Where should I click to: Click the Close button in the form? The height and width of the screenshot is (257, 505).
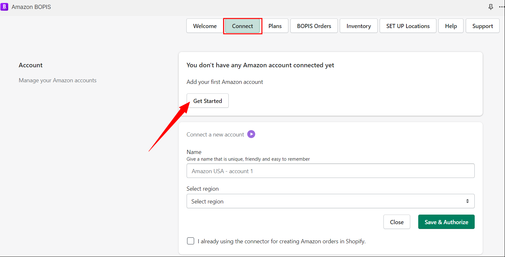397,222
